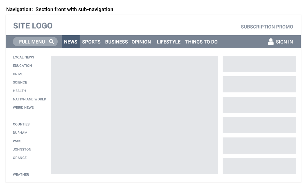Click the large main content placeholder

pyautogui.click(x=134, y=115)
